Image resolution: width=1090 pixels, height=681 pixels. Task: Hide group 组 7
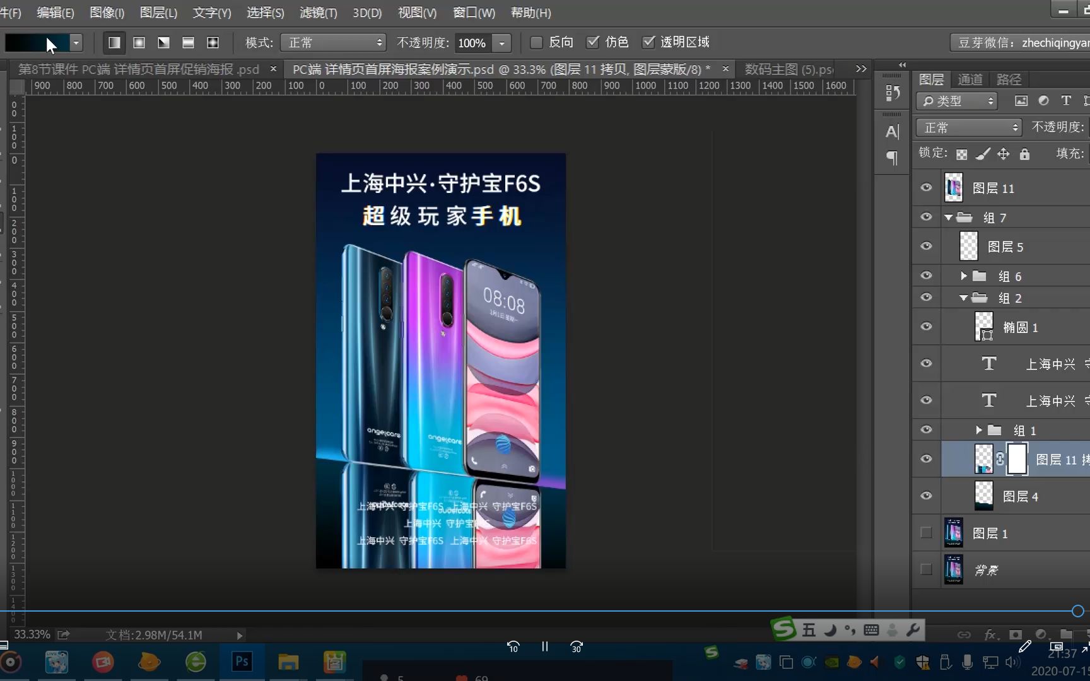(x=926, y=217)
